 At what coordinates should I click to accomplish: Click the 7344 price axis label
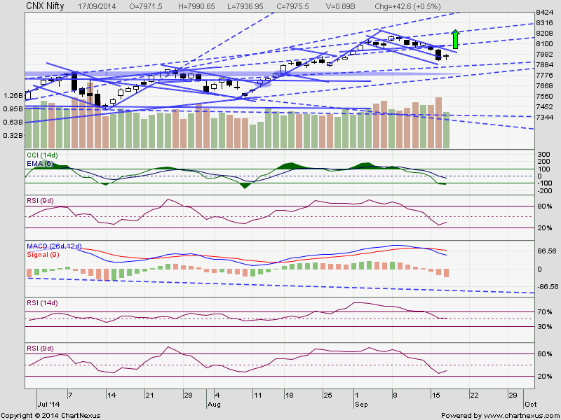point(544,117)
